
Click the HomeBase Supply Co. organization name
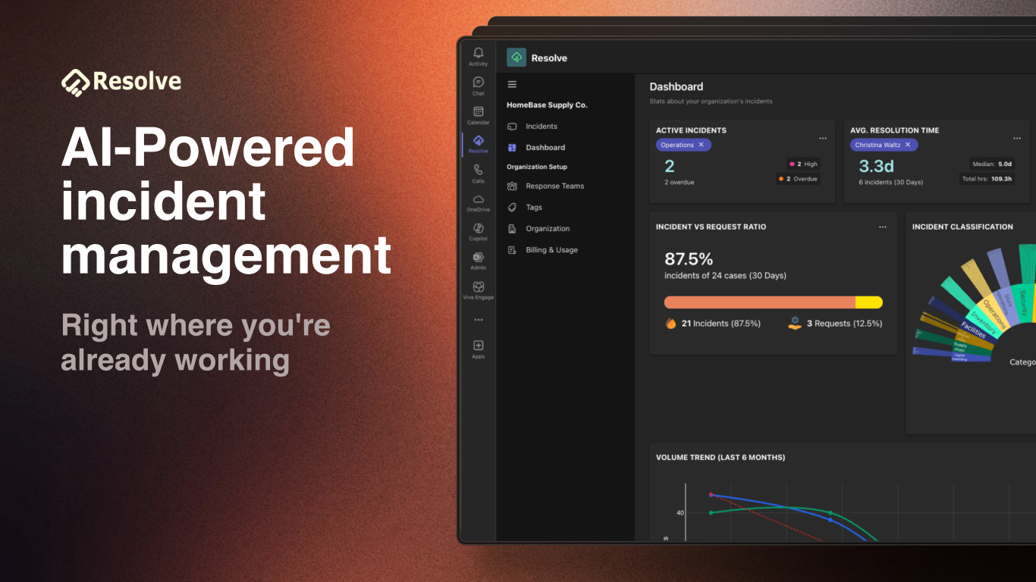[x=547, y=105]
